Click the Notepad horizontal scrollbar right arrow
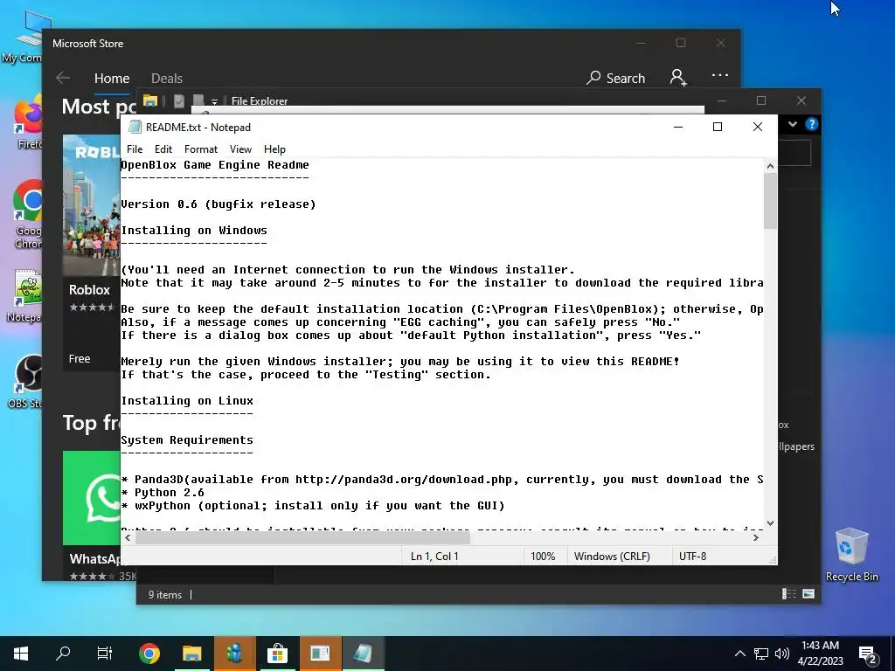The image size is (895, 671). (756, 537)
